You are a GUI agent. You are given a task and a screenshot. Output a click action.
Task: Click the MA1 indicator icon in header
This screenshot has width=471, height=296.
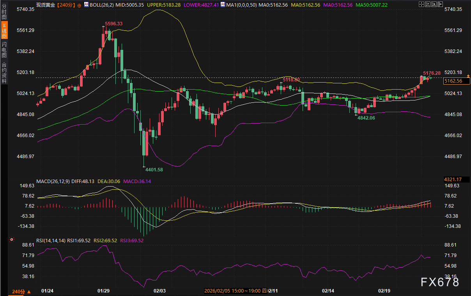[x=222, y=5]
